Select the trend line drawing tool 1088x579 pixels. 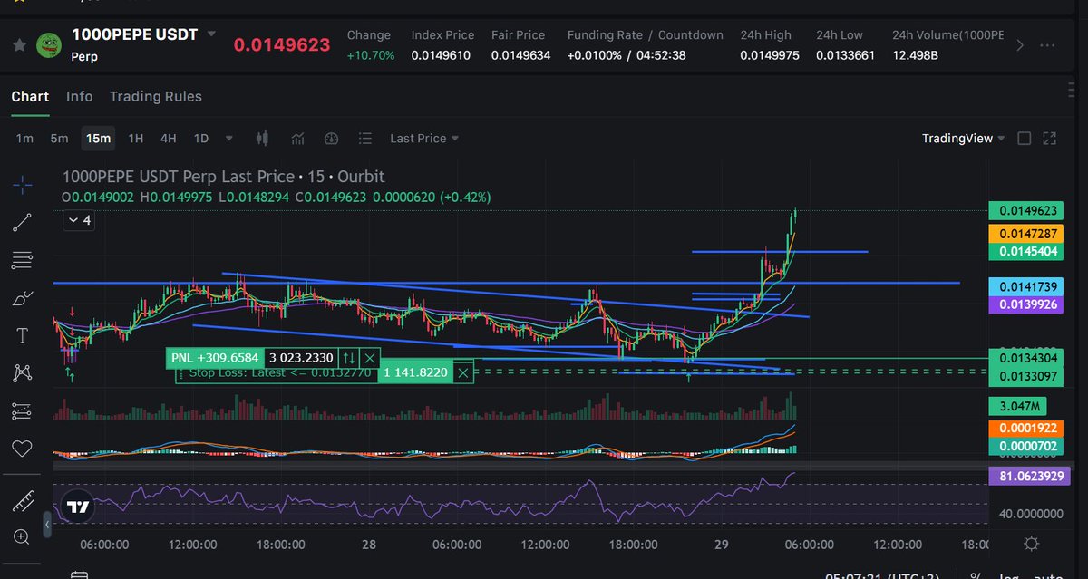point(23,222)
